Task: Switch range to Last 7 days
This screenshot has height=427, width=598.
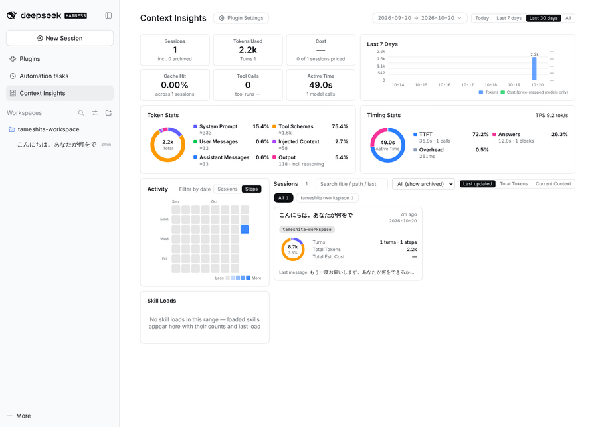Action: pos(509,18)
